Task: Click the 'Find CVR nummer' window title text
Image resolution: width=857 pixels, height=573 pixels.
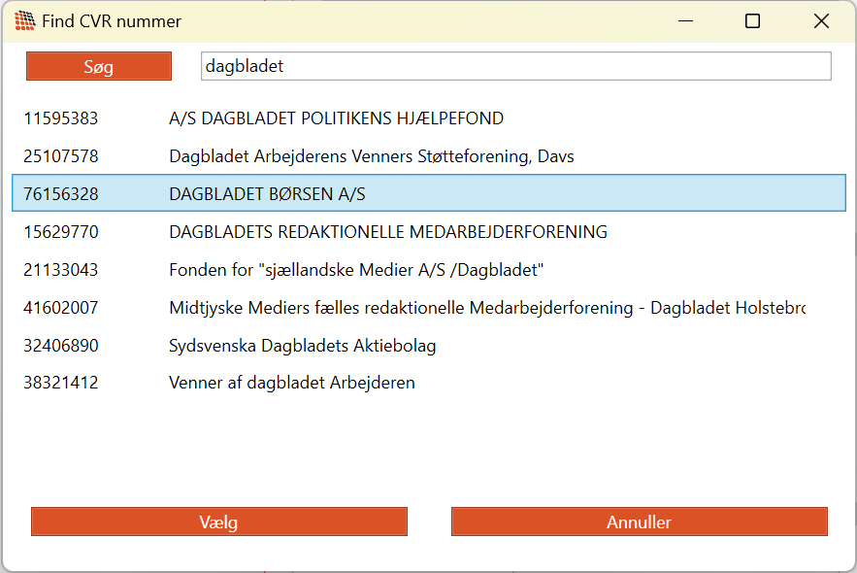Action: (x=112, y=21)
